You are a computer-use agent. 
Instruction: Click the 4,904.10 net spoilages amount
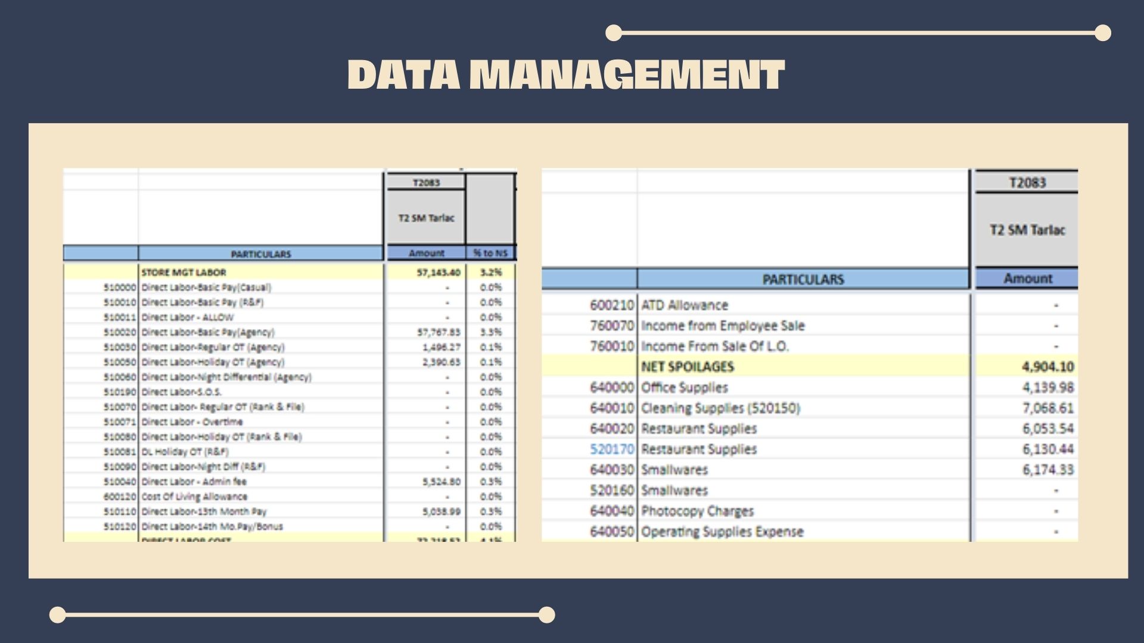click(1047, 367)
